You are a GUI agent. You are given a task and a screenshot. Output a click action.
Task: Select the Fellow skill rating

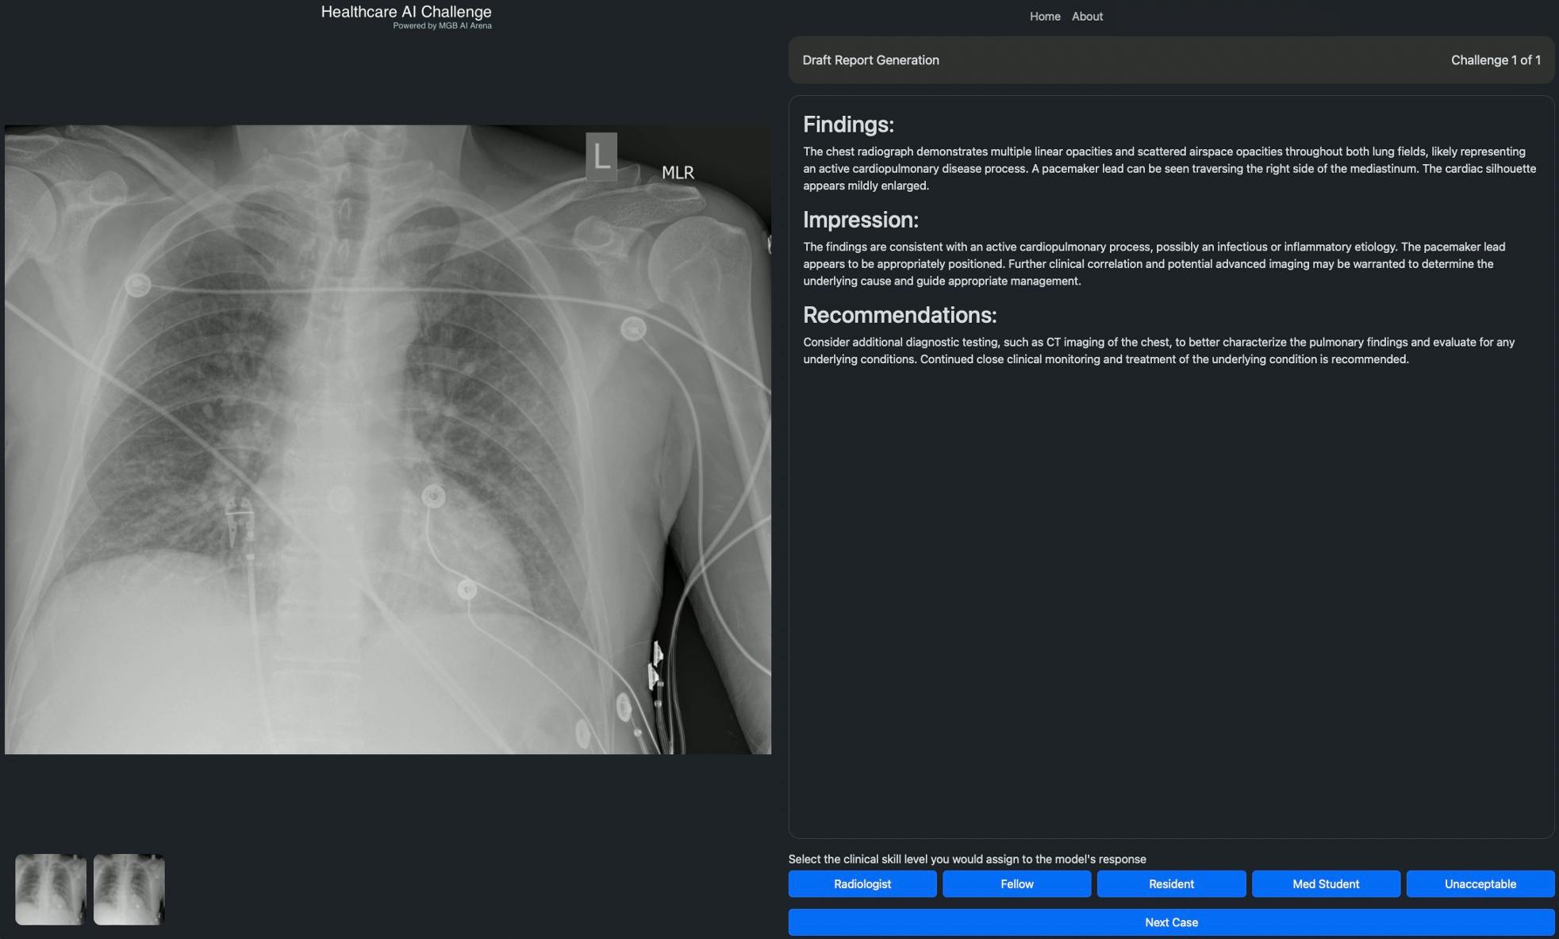[1016, 883]
